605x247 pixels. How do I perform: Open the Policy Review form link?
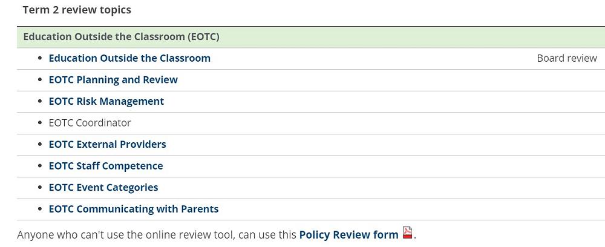(348, 234)
